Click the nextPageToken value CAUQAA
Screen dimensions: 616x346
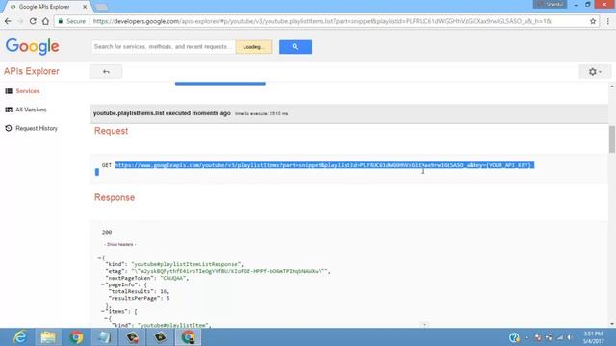(x=172, y=278)
